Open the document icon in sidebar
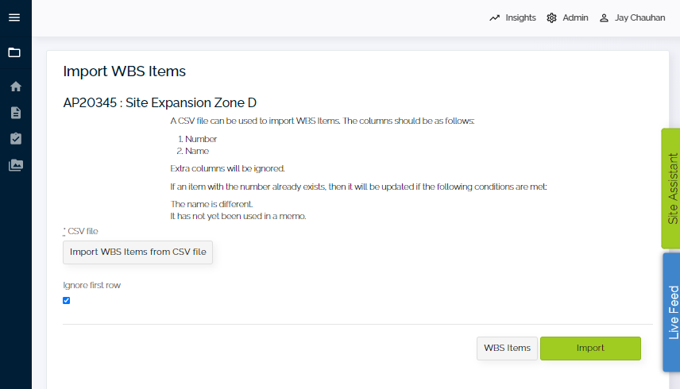The image size is (680, 389). [x=16, y=113]
